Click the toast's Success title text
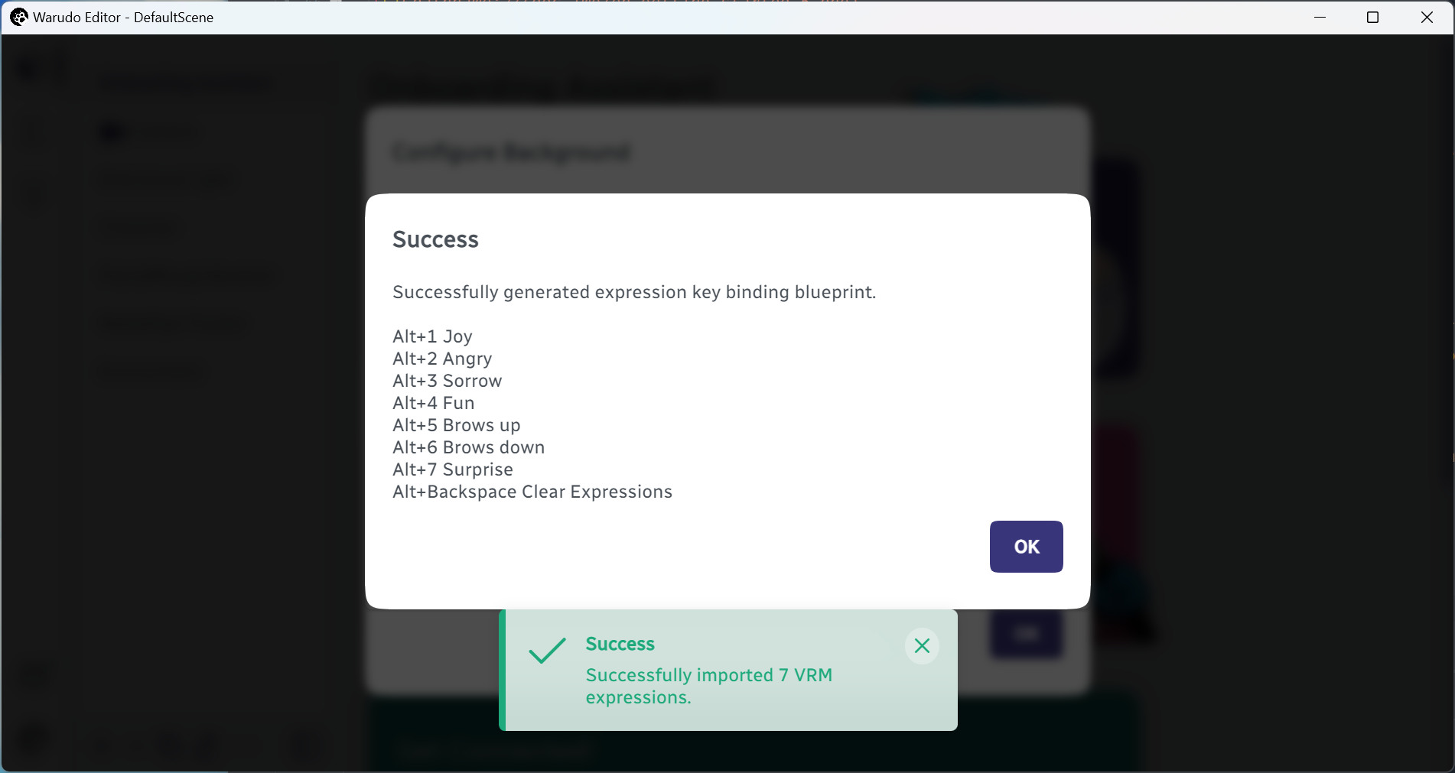Screen dimensions: 1455x773 coord(620,644)
